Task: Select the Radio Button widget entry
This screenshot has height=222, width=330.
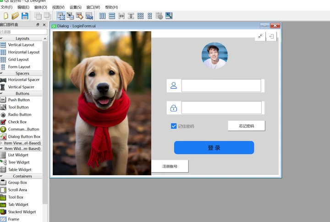Action: (x=20, y=114)
